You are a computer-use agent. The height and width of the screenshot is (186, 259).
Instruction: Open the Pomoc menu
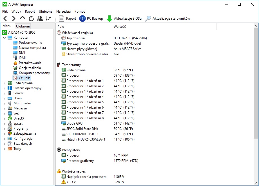(80, 11)
